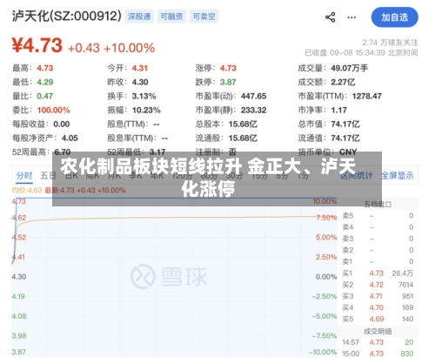This screenshot has height=358, width=435.
Task: Click the 加自选 button
Action: pos(395,17)
